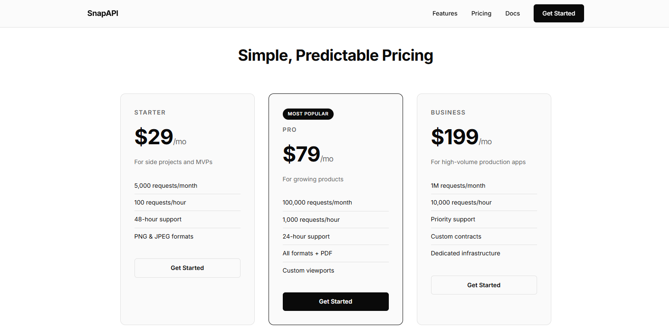The image size is (669, 332).
Task: Select Get Started on the Business plan
Action: pyautogui.click(x=484, y=285)
